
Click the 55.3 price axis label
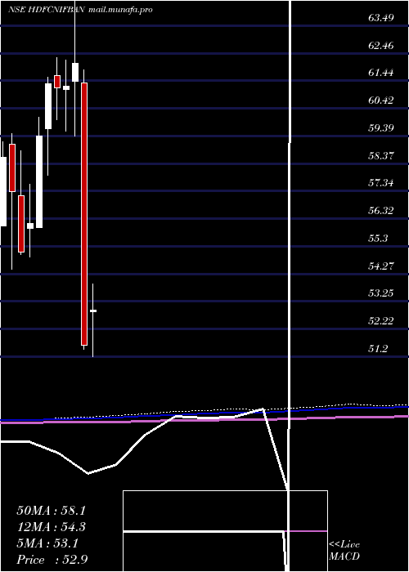pyautogui.click(x=378, y=239)
